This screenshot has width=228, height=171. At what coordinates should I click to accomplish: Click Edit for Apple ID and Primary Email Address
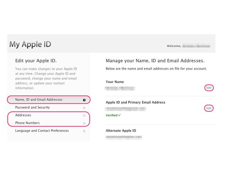point(209,108)
